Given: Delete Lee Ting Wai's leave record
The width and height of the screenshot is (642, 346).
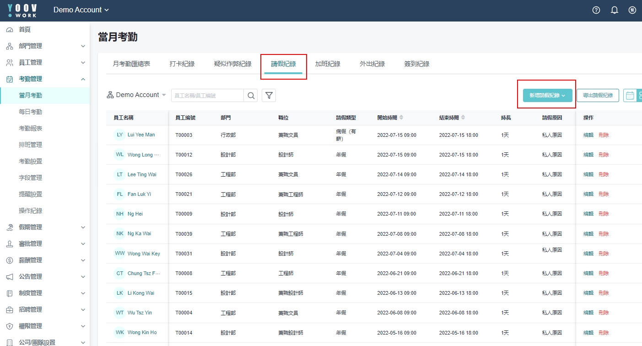Looking at the screenshot, I should (604, 174).
